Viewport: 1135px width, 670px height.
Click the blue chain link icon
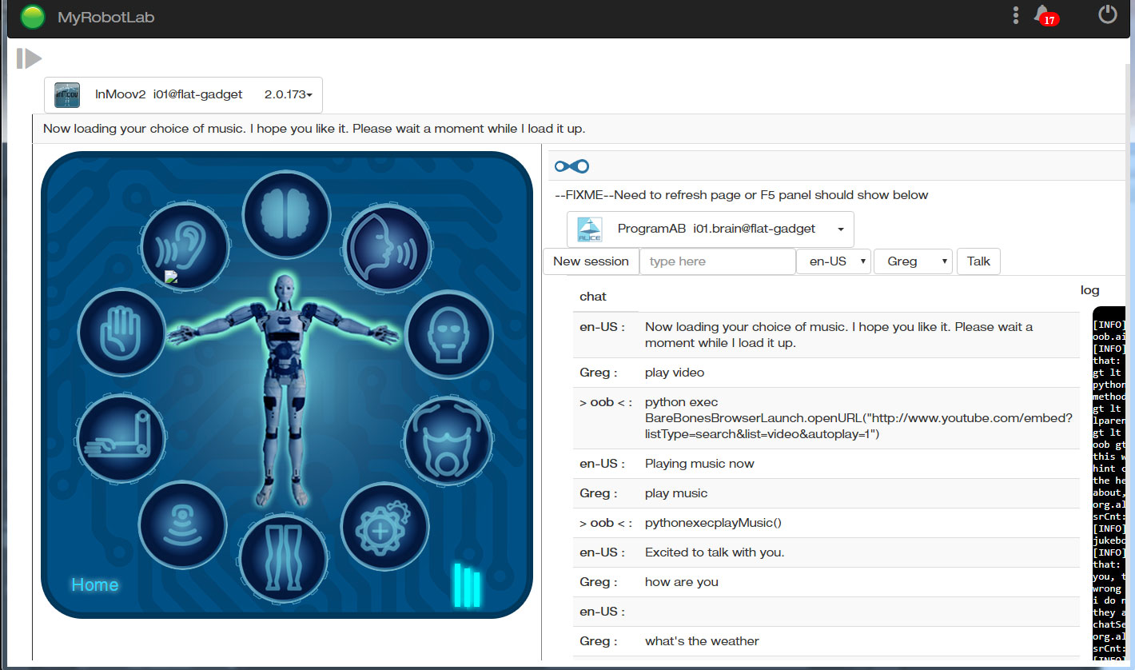click(x=571, y=166)
